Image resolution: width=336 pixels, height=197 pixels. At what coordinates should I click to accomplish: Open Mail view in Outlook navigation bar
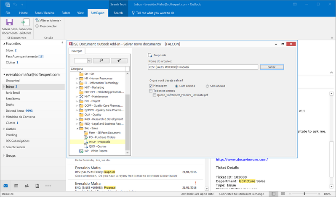[x=5, y=186]
